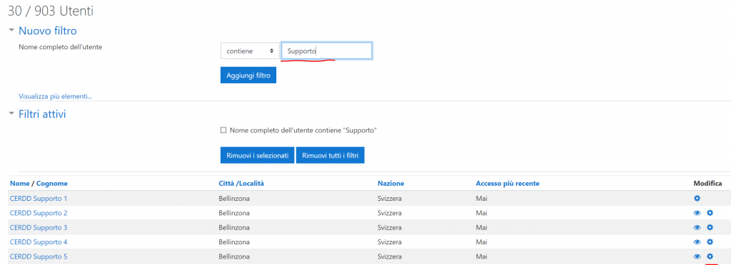Click the gear icon for CERDD Supporto 2
Viewport: 731px width, 265px height.
point(710,213)
